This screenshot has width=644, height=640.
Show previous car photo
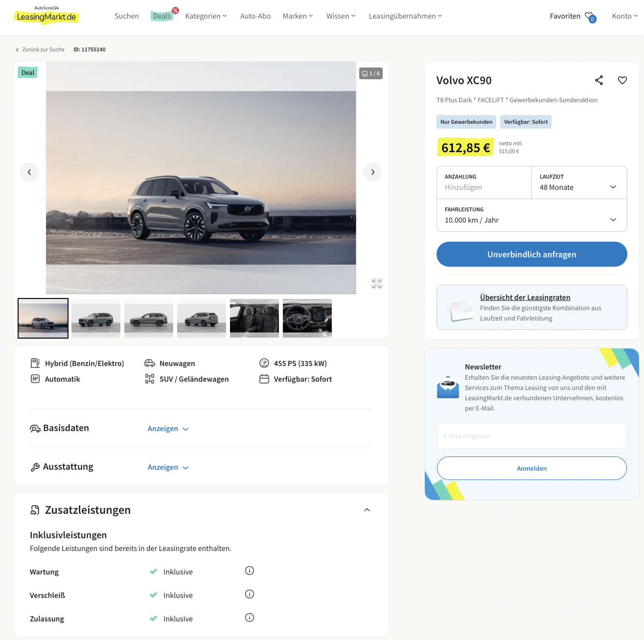point(29,172)
